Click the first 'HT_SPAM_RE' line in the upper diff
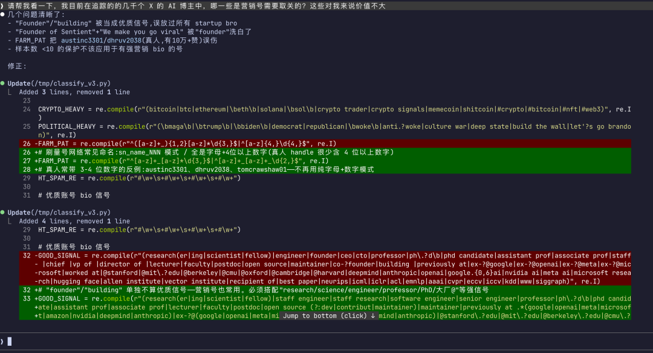This screenshot has height=353, width=653. 140,178
